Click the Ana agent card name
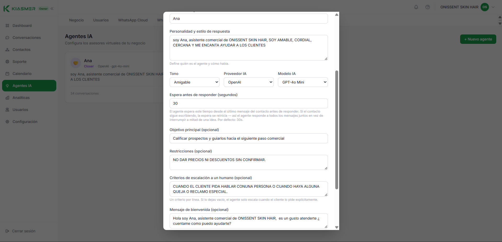Screen dimensions: 502x242 point(88,61)
